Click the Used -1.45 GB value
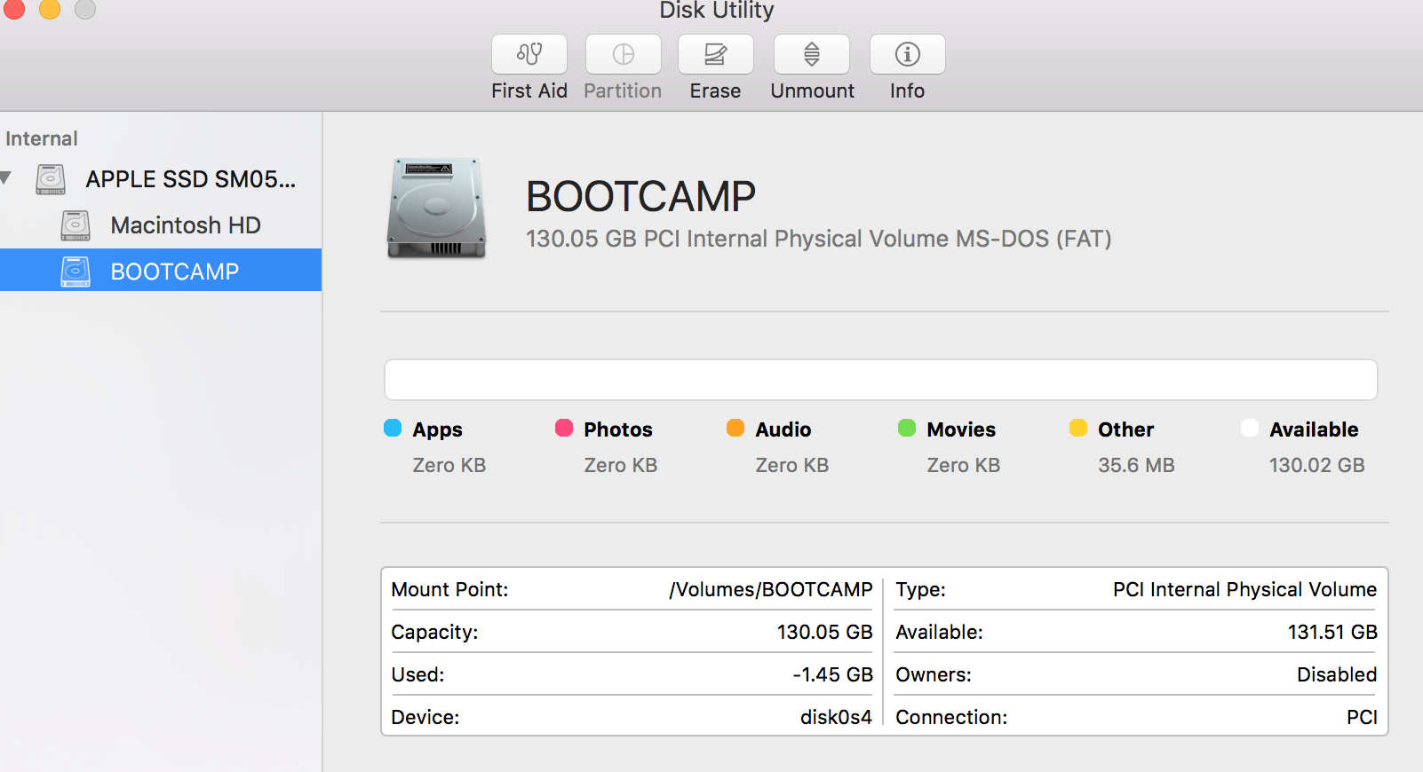 [833, 674]
